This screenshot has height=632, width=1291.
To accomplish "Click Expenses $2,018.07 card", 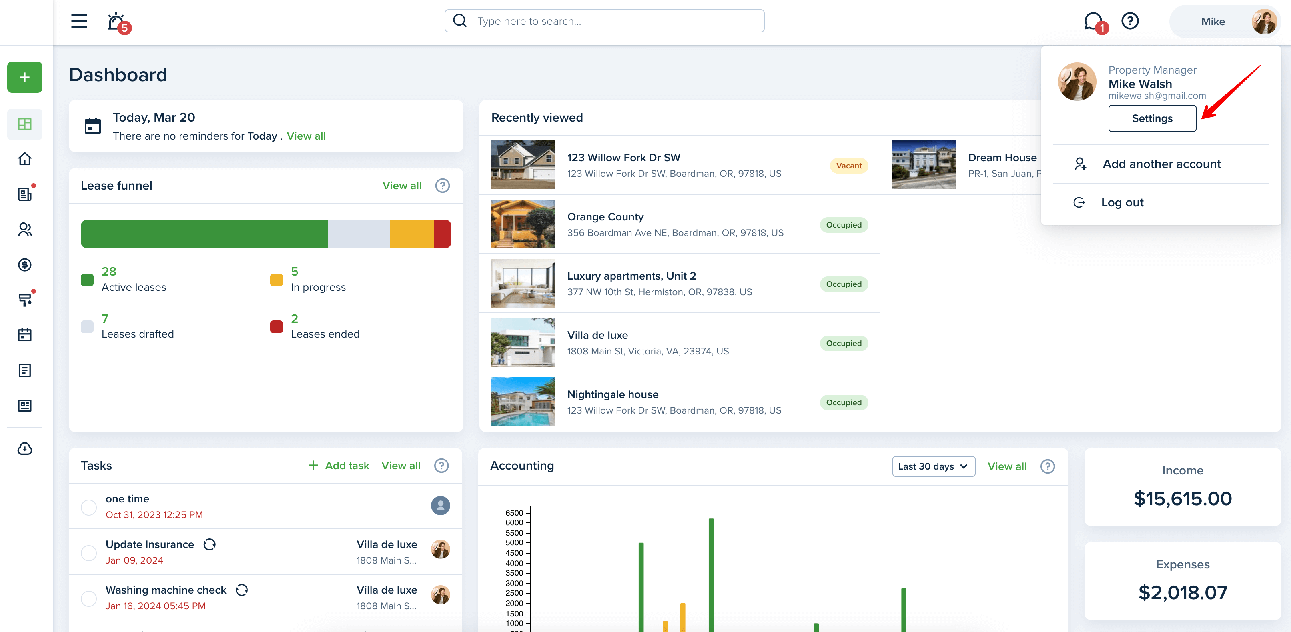I will [x=1182, y=581].
